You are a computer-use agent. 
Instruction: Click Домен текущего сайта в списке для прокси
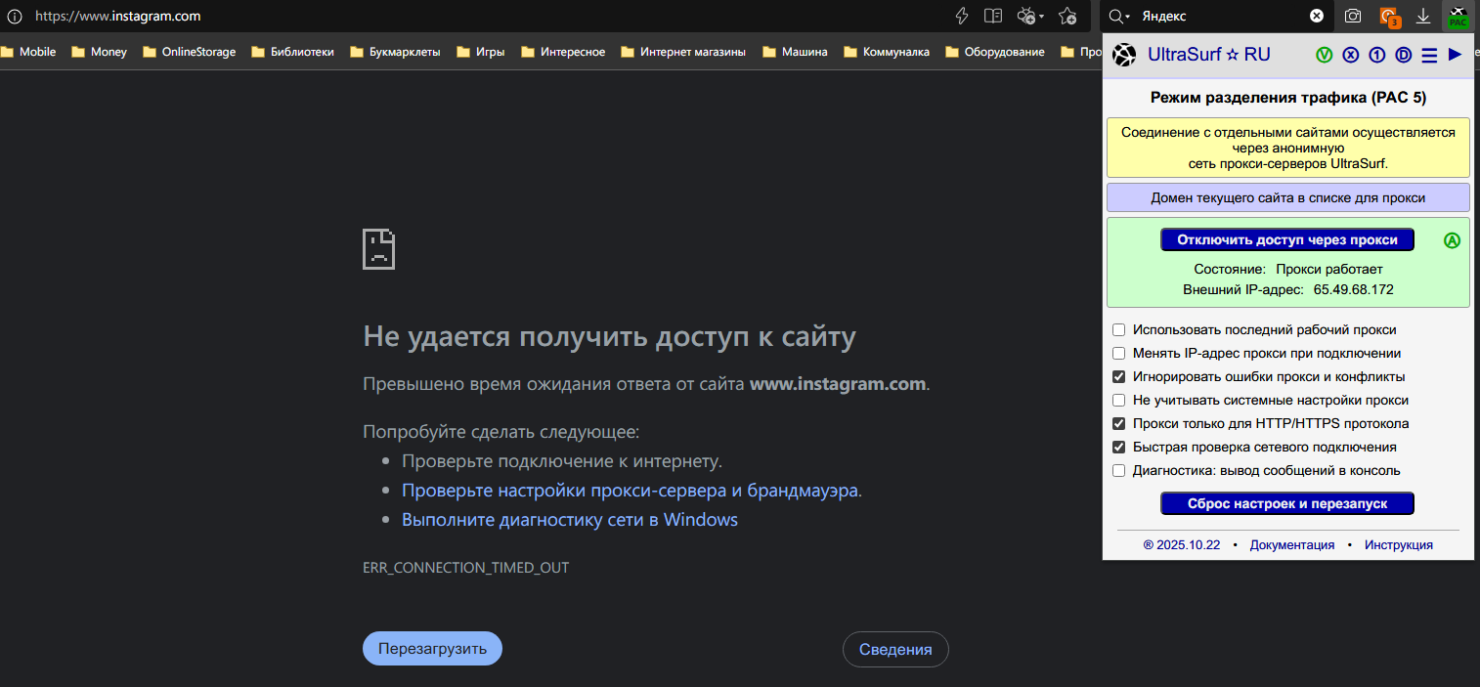1287,197
